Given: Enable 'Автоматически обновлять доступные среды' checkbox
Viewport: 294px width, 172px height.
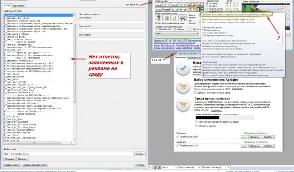Looking at the screenshot, I should tap(196, 122).
